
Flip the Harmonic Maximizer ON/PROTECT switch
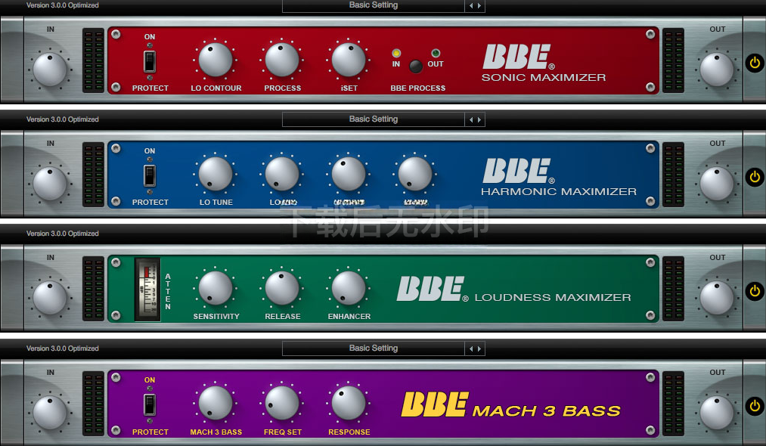[x=150, y=175]
